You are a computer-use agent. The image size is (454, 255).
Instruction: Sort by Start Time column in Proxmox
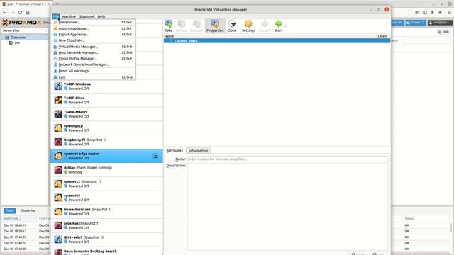pos(19,219)
